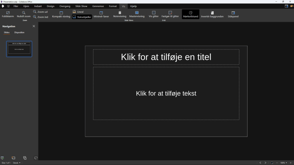
Task: Click 'Klik for at tilføje en titel' placeholder
Action: (166, 57)
